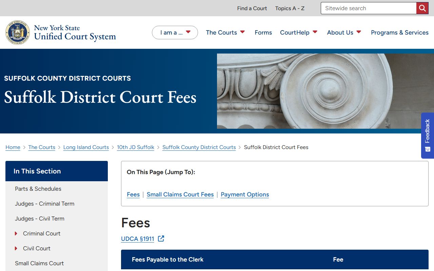Go to Home breadcrumb link
434x271 pixels.
pyautogui.click(x=13, y=147)
